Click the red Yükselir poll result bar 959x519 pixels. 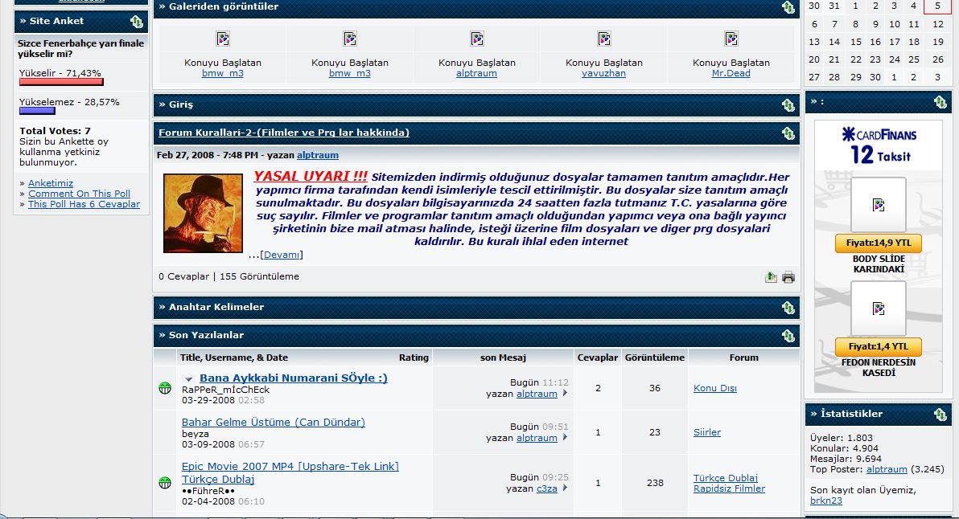coord(61,82)
